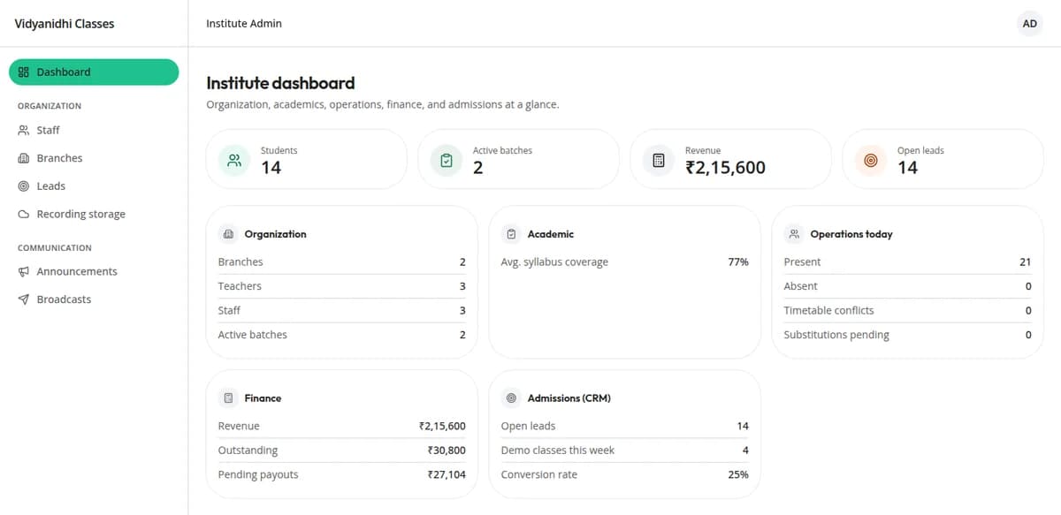Click the Present row label

coord(802,262)
